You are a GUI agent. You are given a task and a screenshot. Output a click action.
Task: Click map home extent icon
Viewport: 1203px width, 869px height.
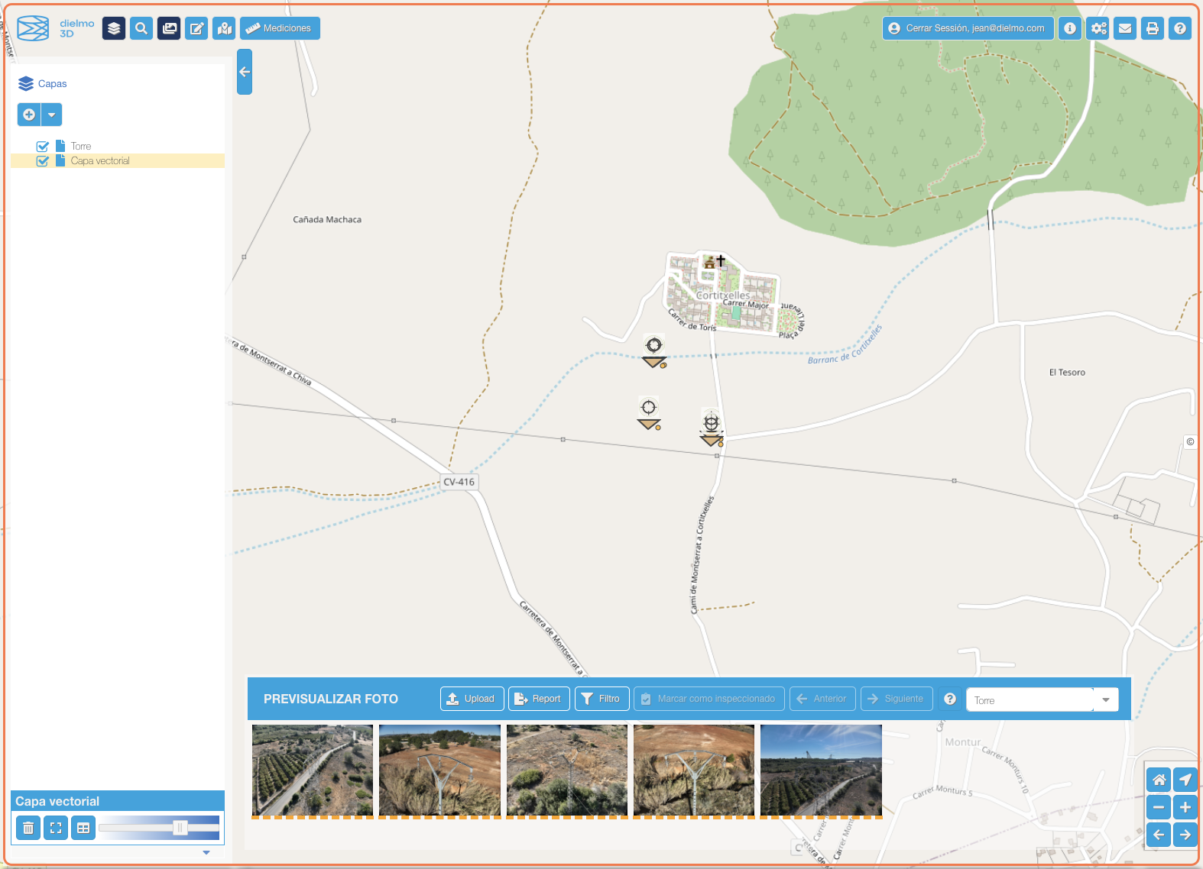(x=1159, y=780)
